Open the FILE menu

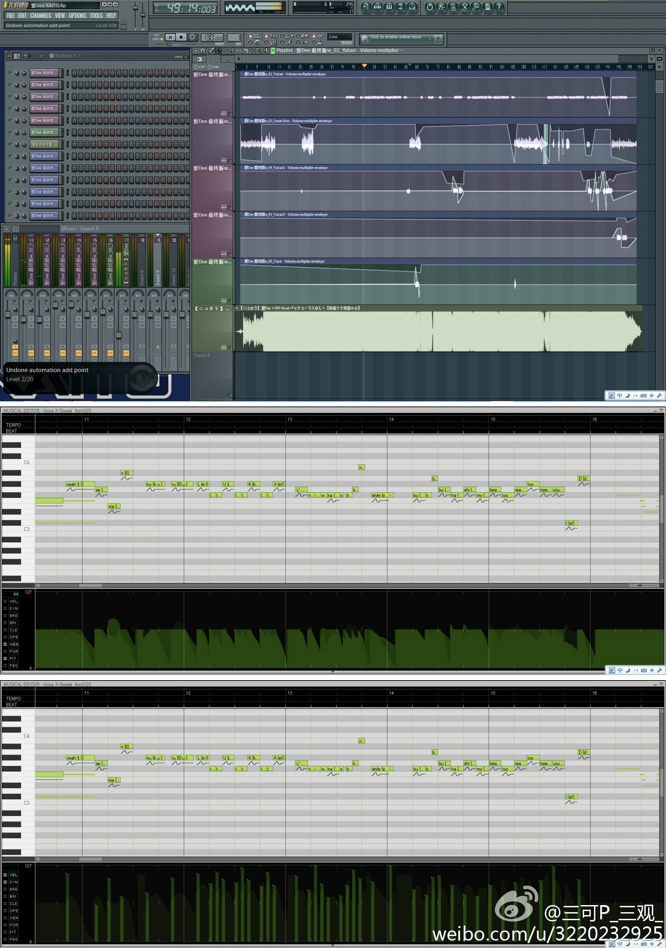[x=10, y=15]
